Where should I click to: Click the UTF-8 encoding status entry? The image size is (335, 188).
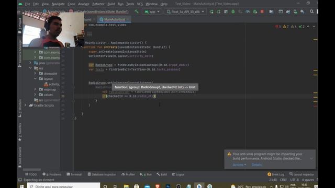coord(294,180)
